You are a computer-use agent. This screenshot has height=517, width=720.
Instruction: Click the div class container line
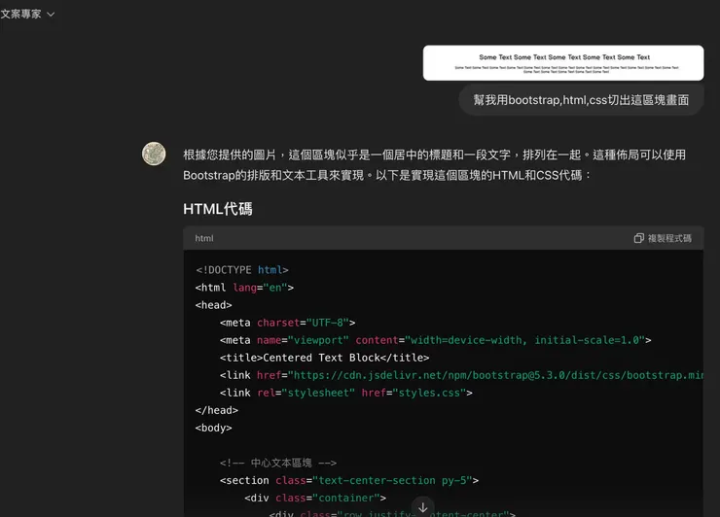pos(315,498)
